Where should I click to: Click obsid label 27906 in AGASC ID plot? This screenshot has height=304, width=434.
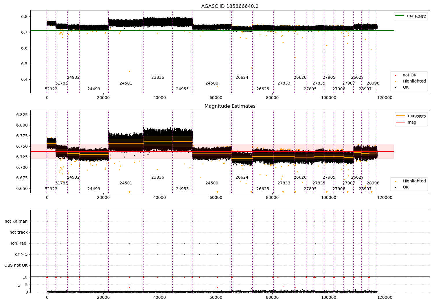(x=339, y=89)
